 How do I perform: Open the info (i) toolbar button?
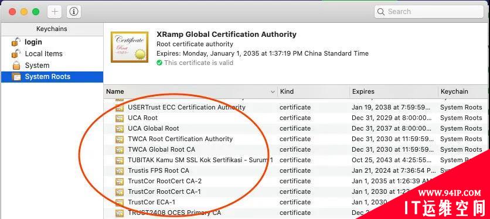[x=74, y=12]
